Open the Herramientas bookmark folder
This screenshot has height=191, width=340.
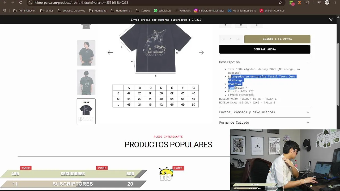tap(121, 11)
